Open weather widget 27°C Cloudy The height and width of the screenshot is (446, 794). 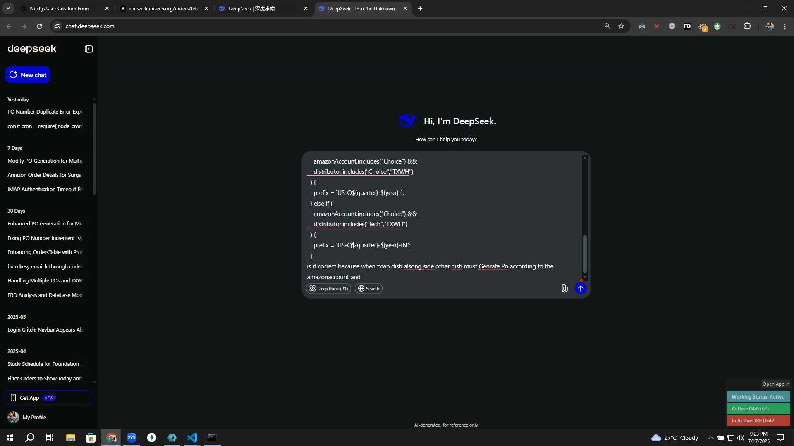[x=674, y=438]
